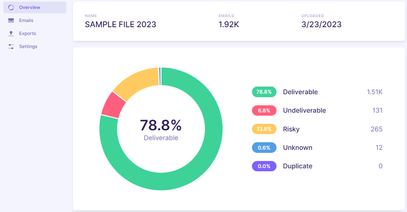Select the yellow 13.8% Risky badge
Image resolution: width=407 pixels, height=212 pixels.
tap(264, 129)
